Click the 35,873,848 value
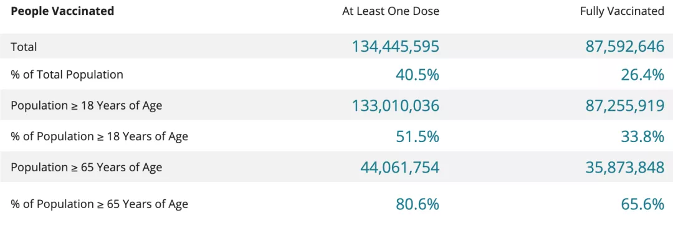This screenshot has width=673, height=228. click(625, 168)
